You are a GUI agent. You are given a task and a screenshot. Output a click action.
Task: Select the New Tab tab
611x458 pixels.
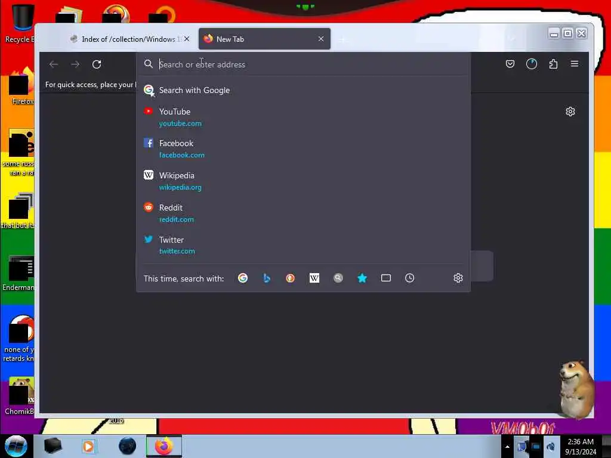(264, 39)
